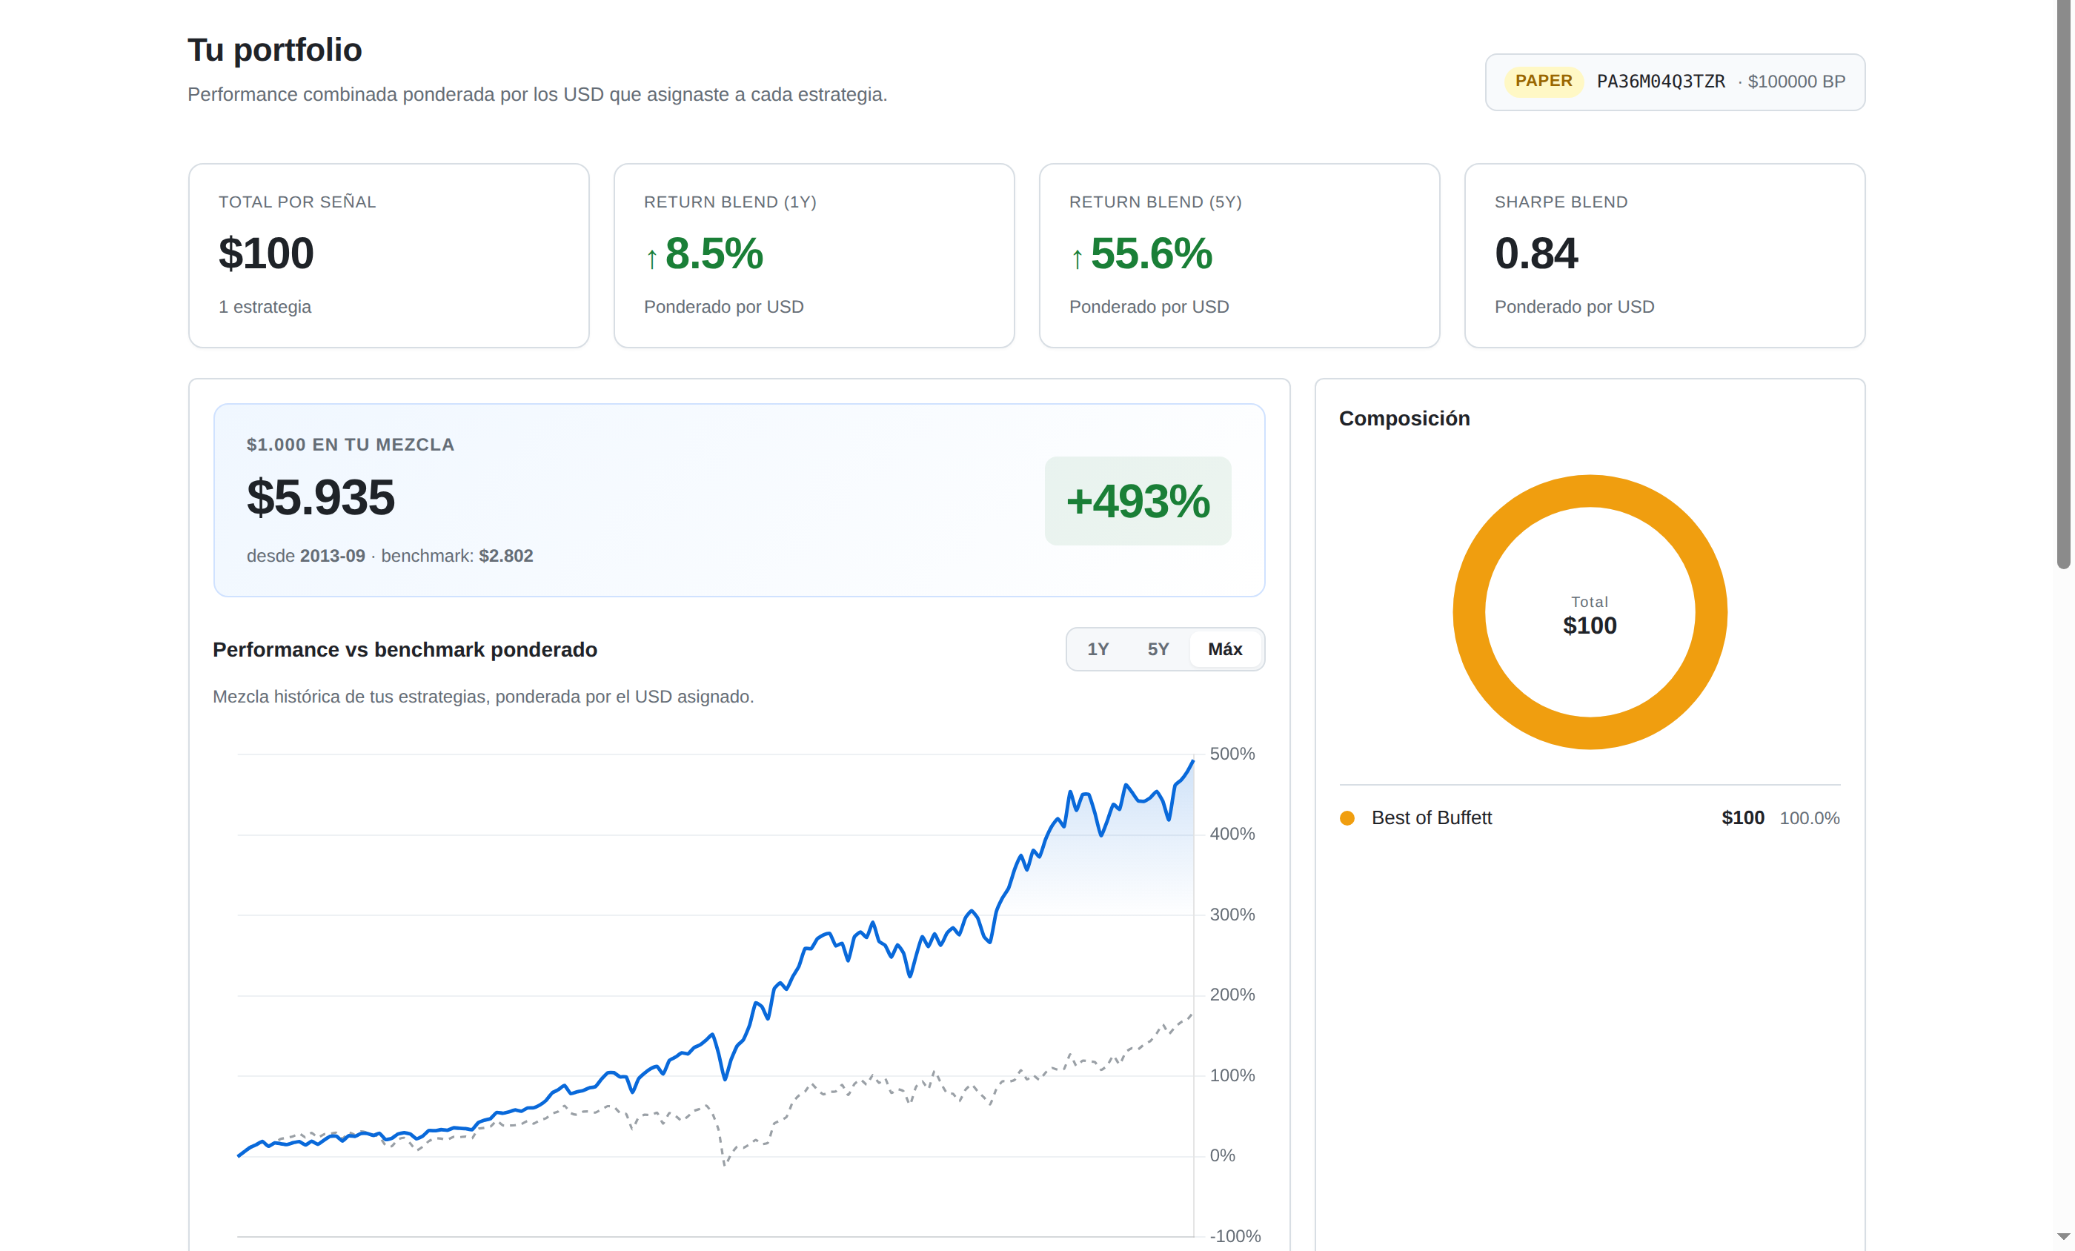Click the 100.0% allocation value
2075x1251 pixels.
pyautogui.click(x=1809, y=818)
